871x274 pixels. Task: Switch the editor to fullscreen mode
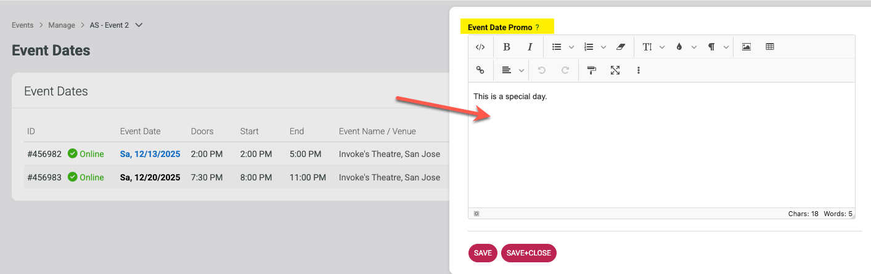[x=615, y=70]
